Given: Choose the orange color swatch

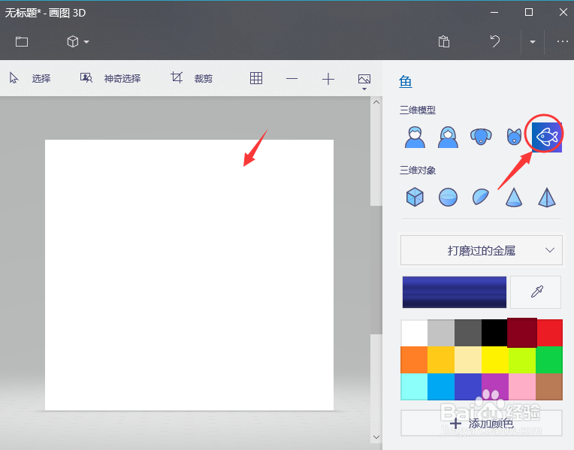Looking at the screenshot, I should tap(414, 360).
